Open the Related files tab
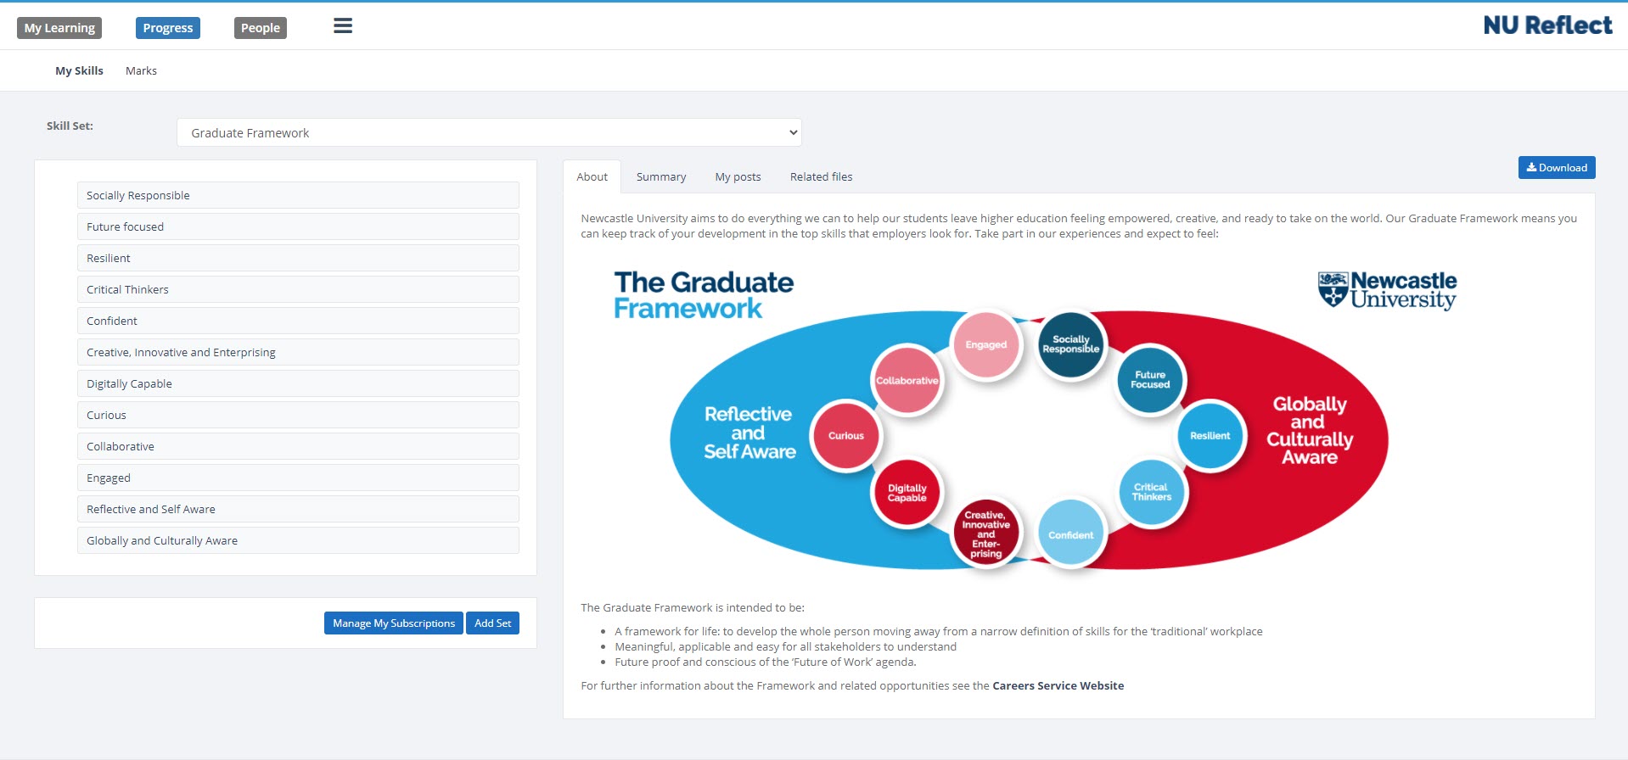 [x=821, y=176]
